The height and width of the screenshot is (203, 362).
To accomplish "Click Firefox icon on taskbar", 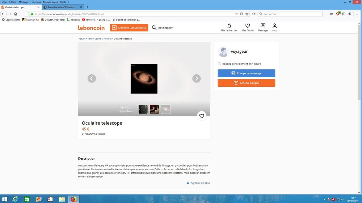I will (x=73, y=199).
